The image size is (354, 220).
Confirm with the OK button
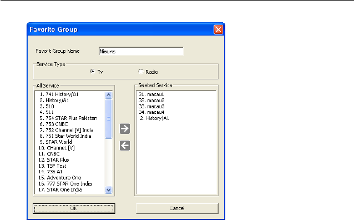74,208
